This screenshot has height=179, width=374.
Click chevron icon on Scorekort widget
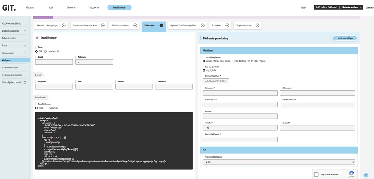pyautogui.click(x=227, y=25)
